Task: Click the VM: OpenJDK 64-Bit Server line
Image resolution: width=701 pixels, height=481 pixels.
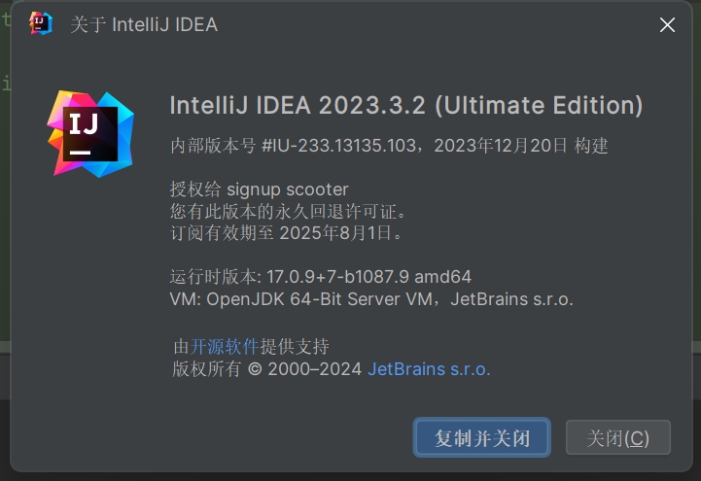Action: coord(371,299)
